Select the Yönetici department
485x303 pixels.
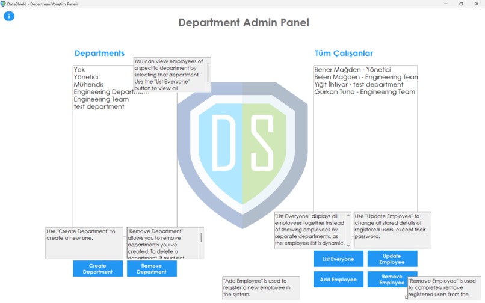pos(86,77)
